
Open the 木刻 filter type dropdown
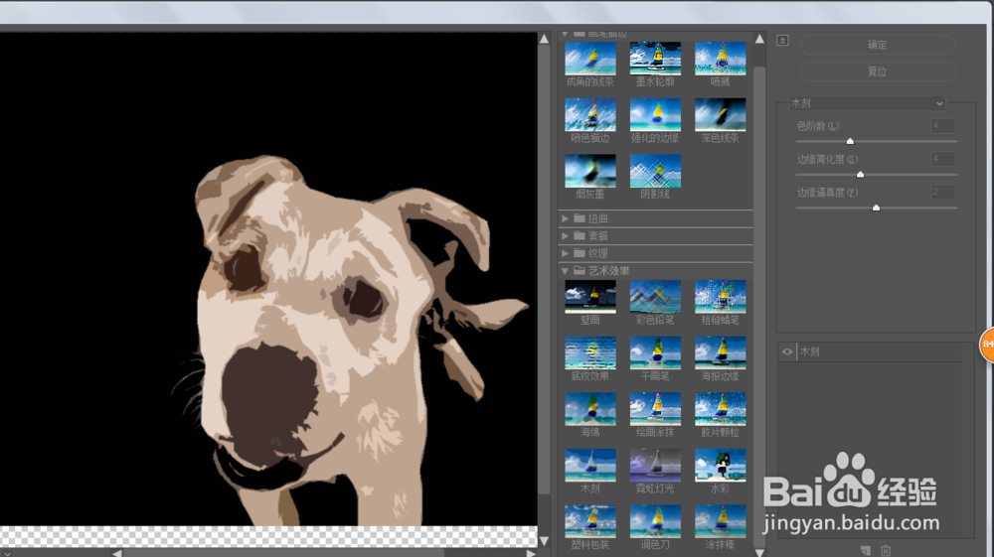pyautogui.click(x=868, y=103)
